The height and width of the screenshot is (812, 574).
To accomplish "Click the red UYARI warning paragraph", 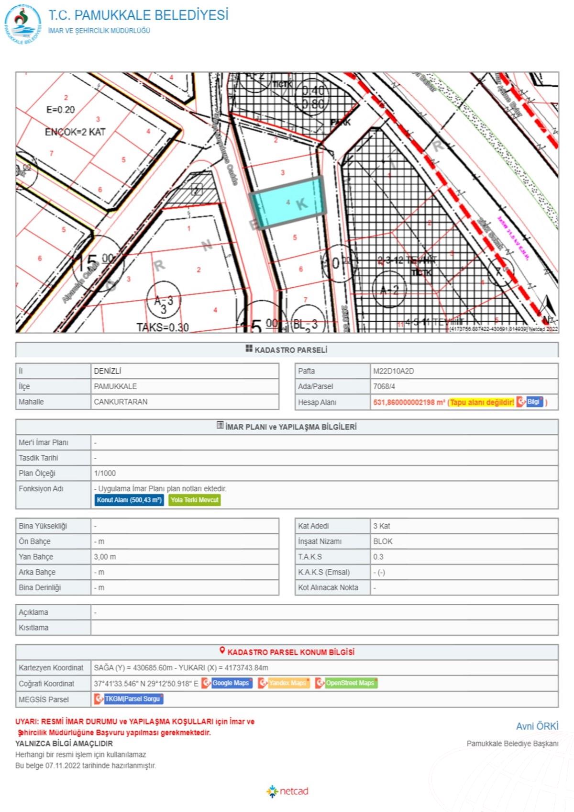I will tap(135, 727).
